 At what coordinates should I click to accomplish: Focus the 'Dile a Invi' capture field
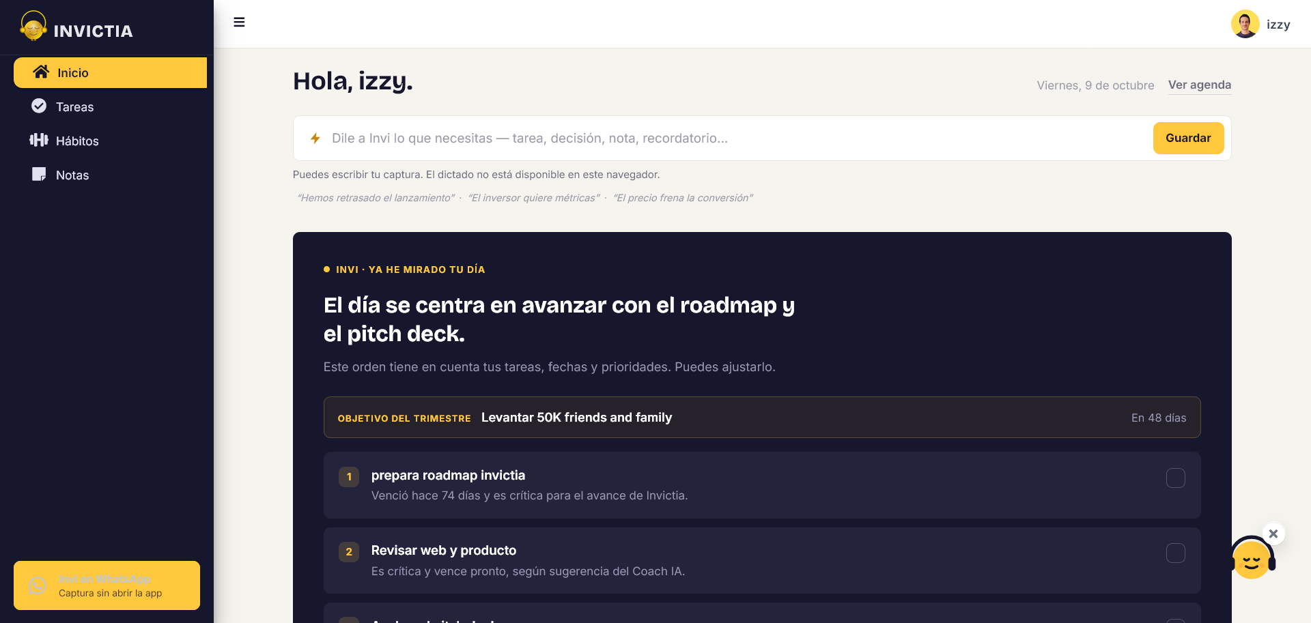point(737,139)
